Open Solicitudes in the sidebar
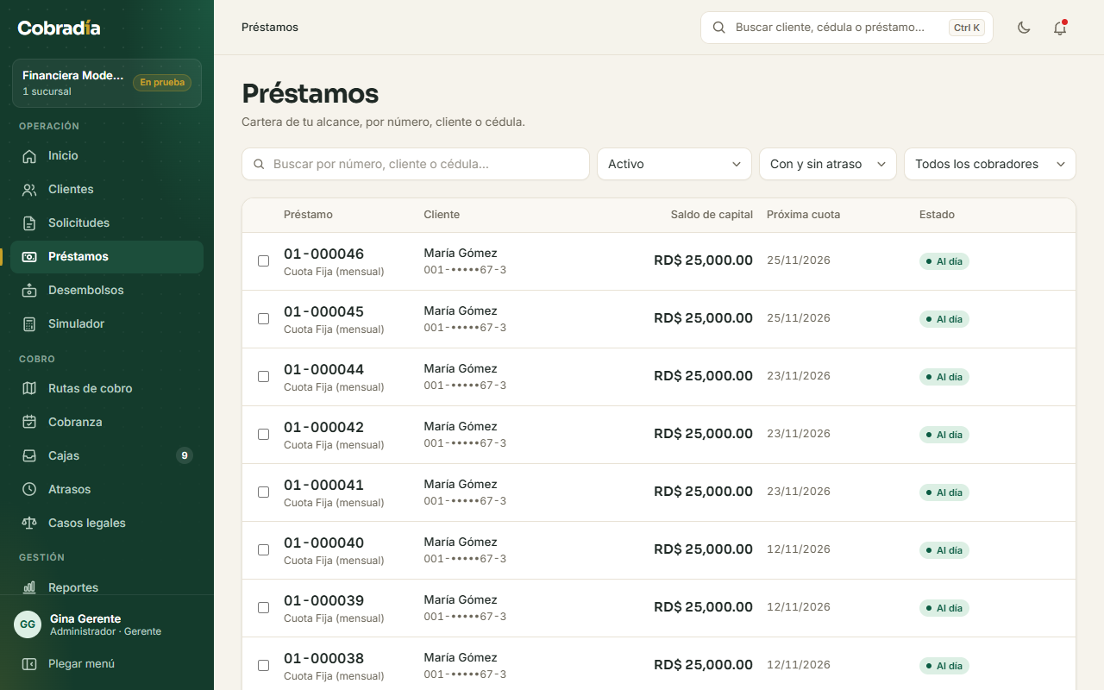 pyautogui.click(x=107, y=223)
